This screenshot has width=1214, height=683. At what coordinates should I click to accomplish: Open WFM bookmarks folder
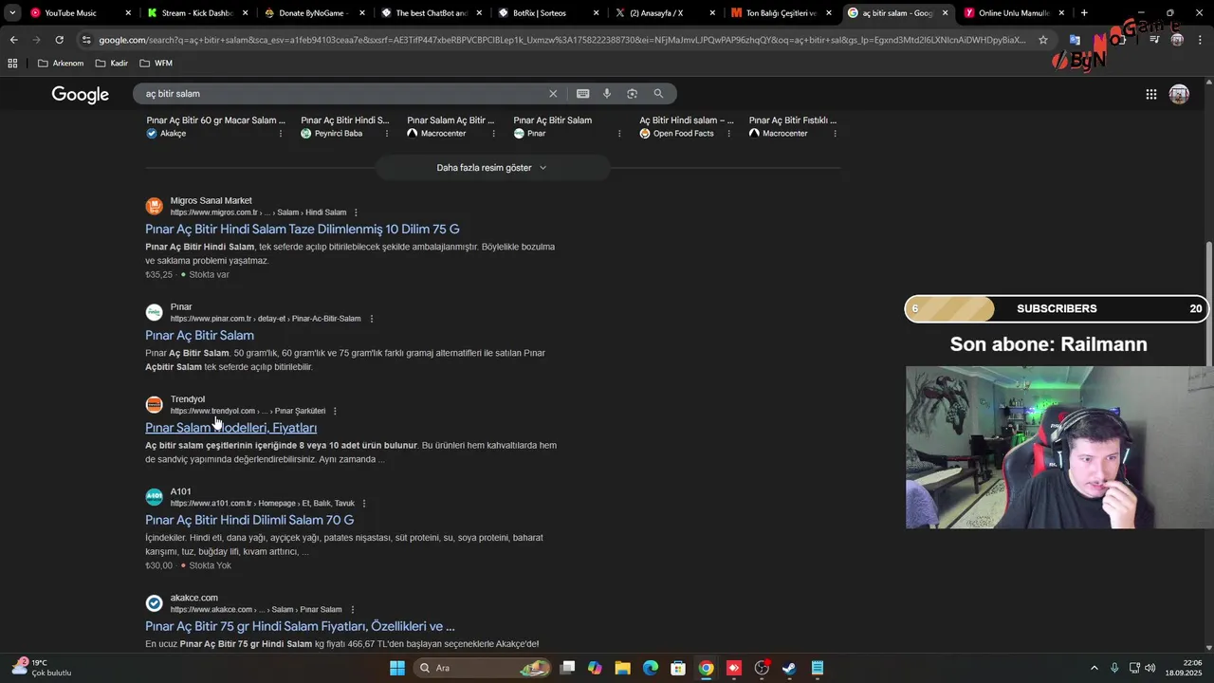(156, 63)
